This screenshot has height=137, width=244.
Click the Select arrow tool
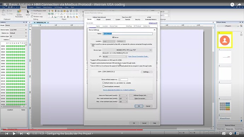pyautogui.click(x=28, y=13)
